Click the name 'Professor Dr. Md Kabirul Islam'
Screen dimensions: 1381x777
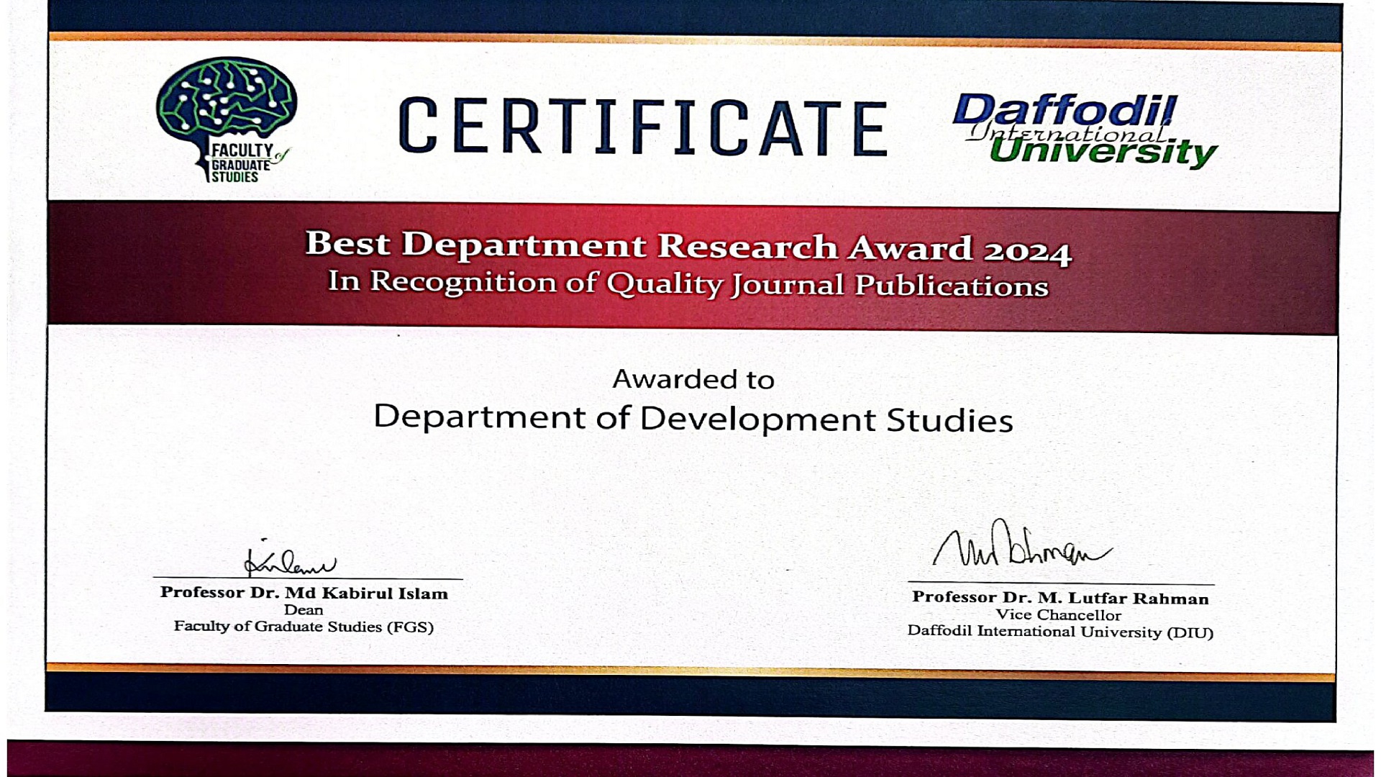click(x=304, y=593)
